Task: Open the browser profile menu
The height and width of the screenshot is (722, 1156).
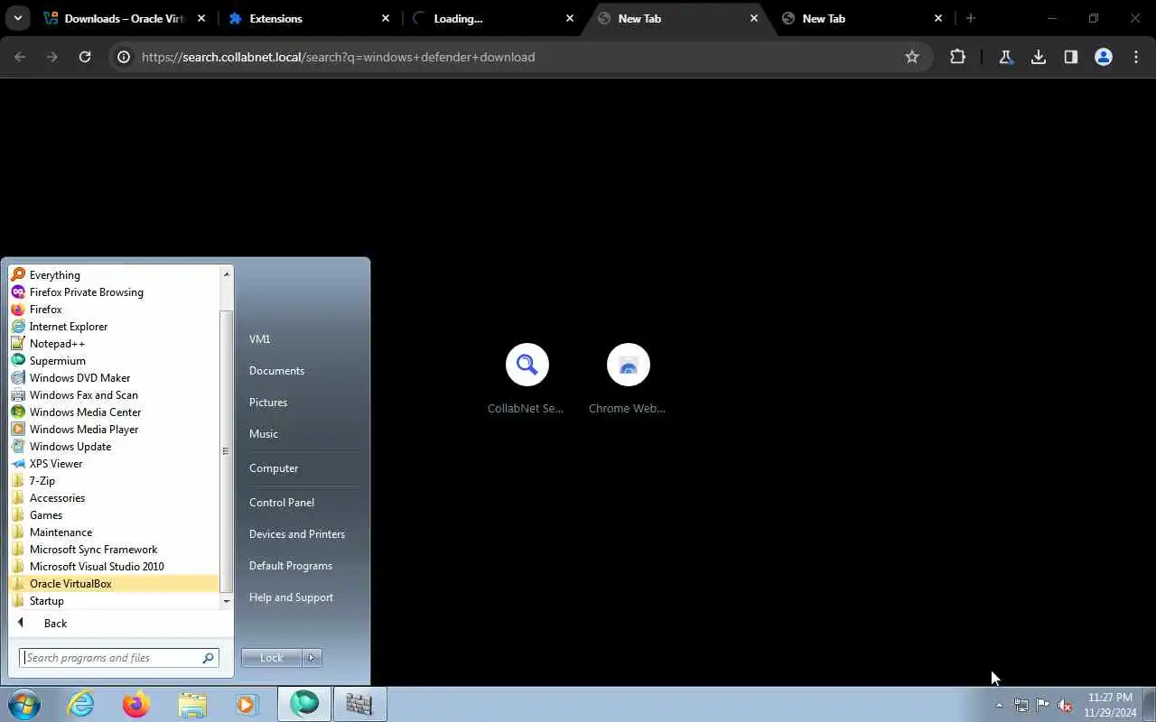Action: 1104,57
